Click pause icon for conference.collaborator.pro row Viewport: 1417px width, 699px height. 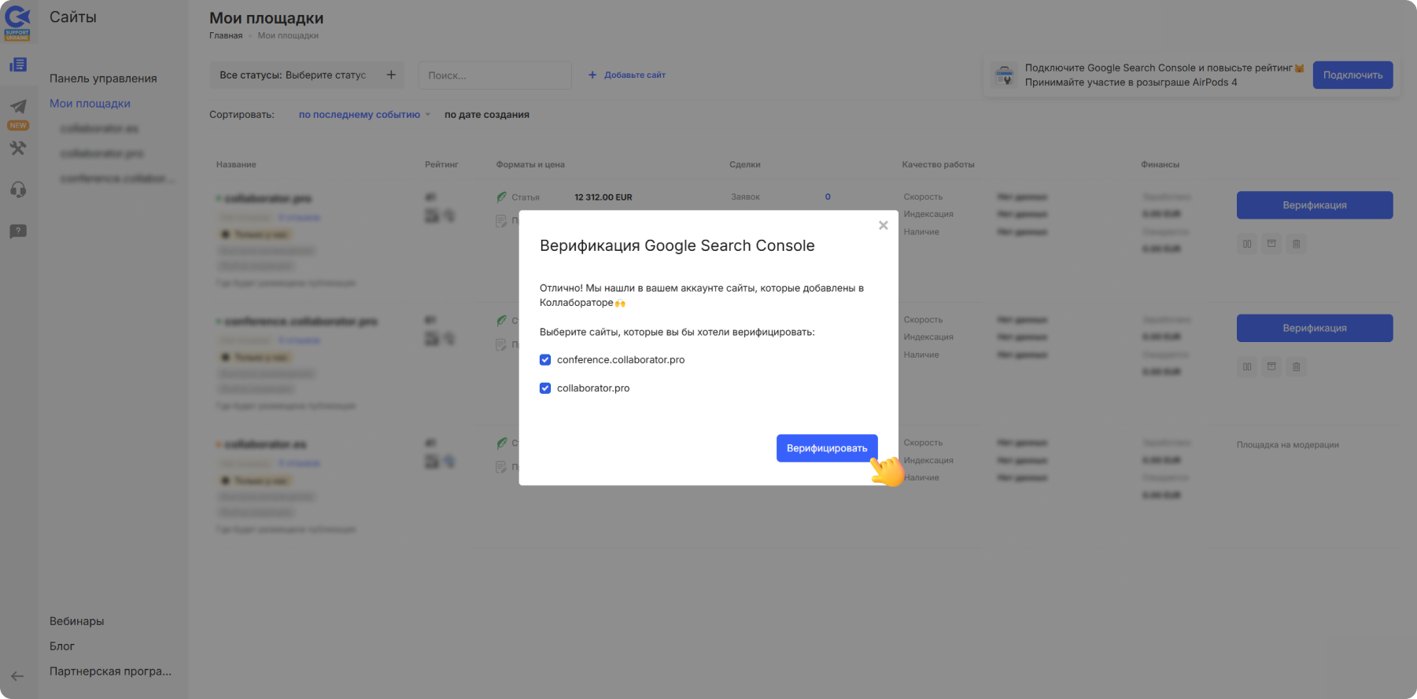[1247, 366]
